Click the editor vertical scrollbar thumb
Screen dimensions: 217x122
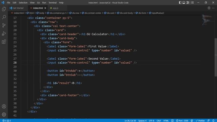[x=216, y=57]
